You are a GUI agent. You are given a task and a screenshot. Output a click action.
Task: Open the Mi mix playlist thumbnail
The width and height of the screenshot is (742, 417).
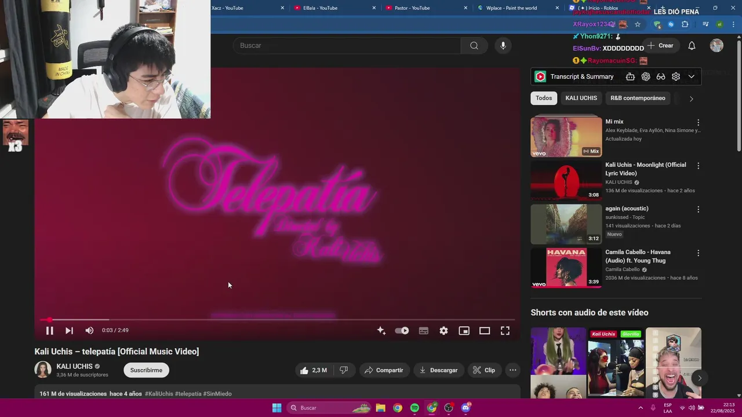[566, 137]
